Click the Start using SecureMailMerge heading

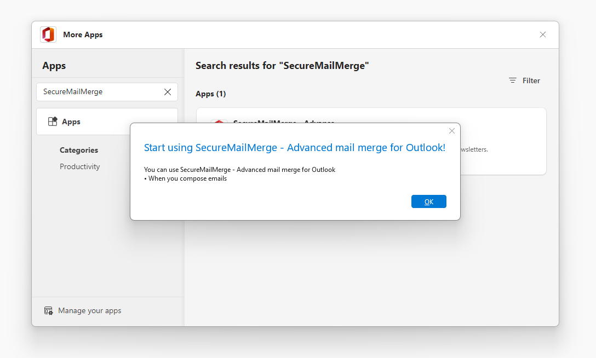click(x=295, y=148)
